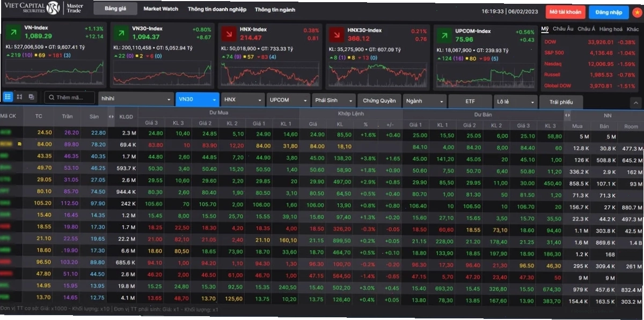Switch to the list view layout icon
Screen dimensions: 644x320
point(8,97)
